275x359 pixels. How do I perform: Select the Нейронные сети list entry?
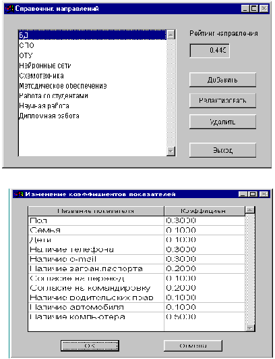[92, 66]
